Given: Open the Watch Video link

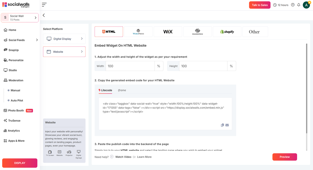Looking at the screenshot, I should pos(123,157).
